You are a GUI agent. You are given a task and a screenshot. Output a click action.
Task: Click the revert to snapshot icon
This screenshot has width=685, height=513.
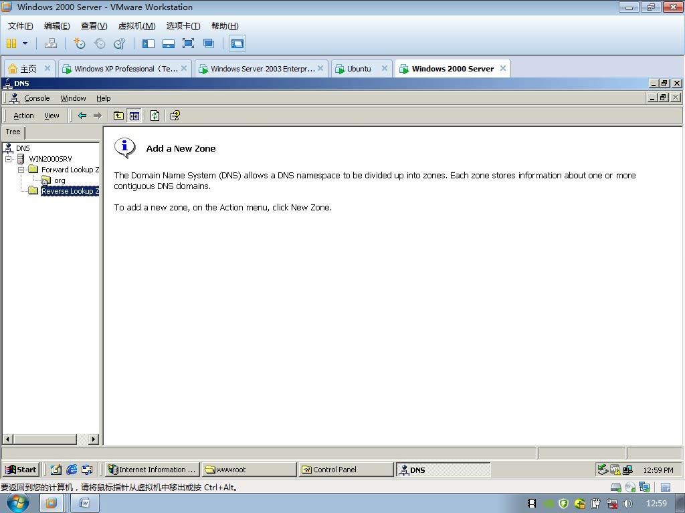[x=100, y=43]
